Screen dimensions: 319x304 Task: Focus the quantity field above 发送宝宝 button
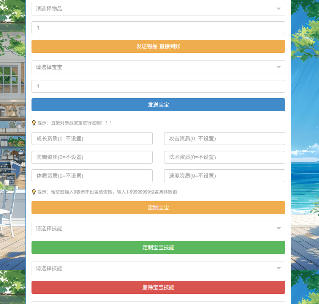pos(158,86)
